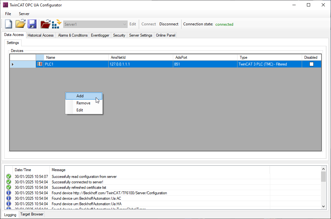Click the dark red folder toolbar icon
The height and width of the screenshot is (219, 331).
tap(45, 24)
